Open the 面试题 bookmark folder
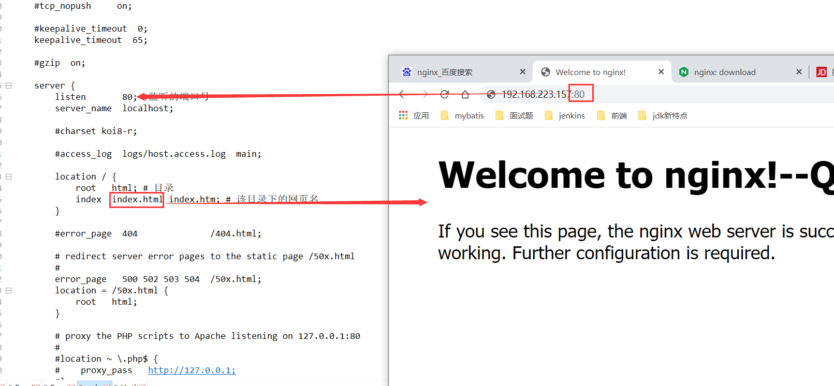 tap(514, 115)
